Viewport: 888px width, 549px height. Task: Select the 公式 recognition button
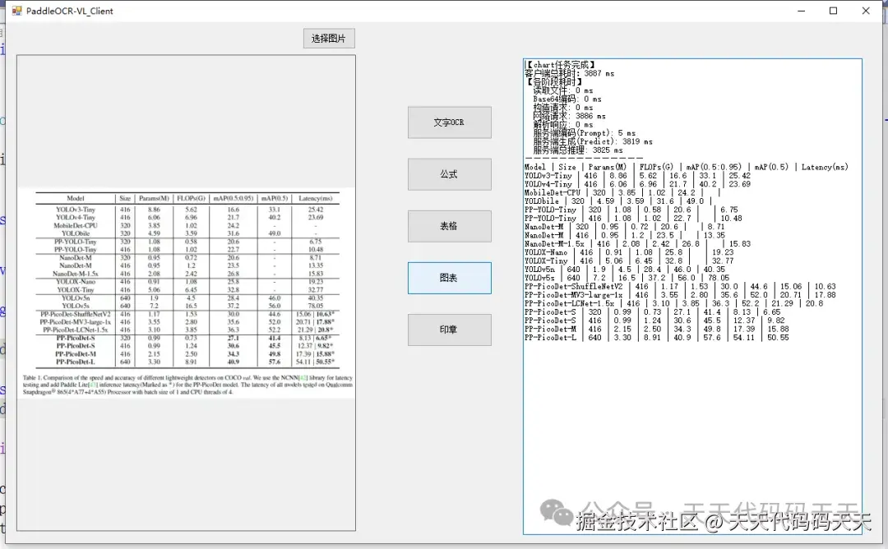pos(449,174)
